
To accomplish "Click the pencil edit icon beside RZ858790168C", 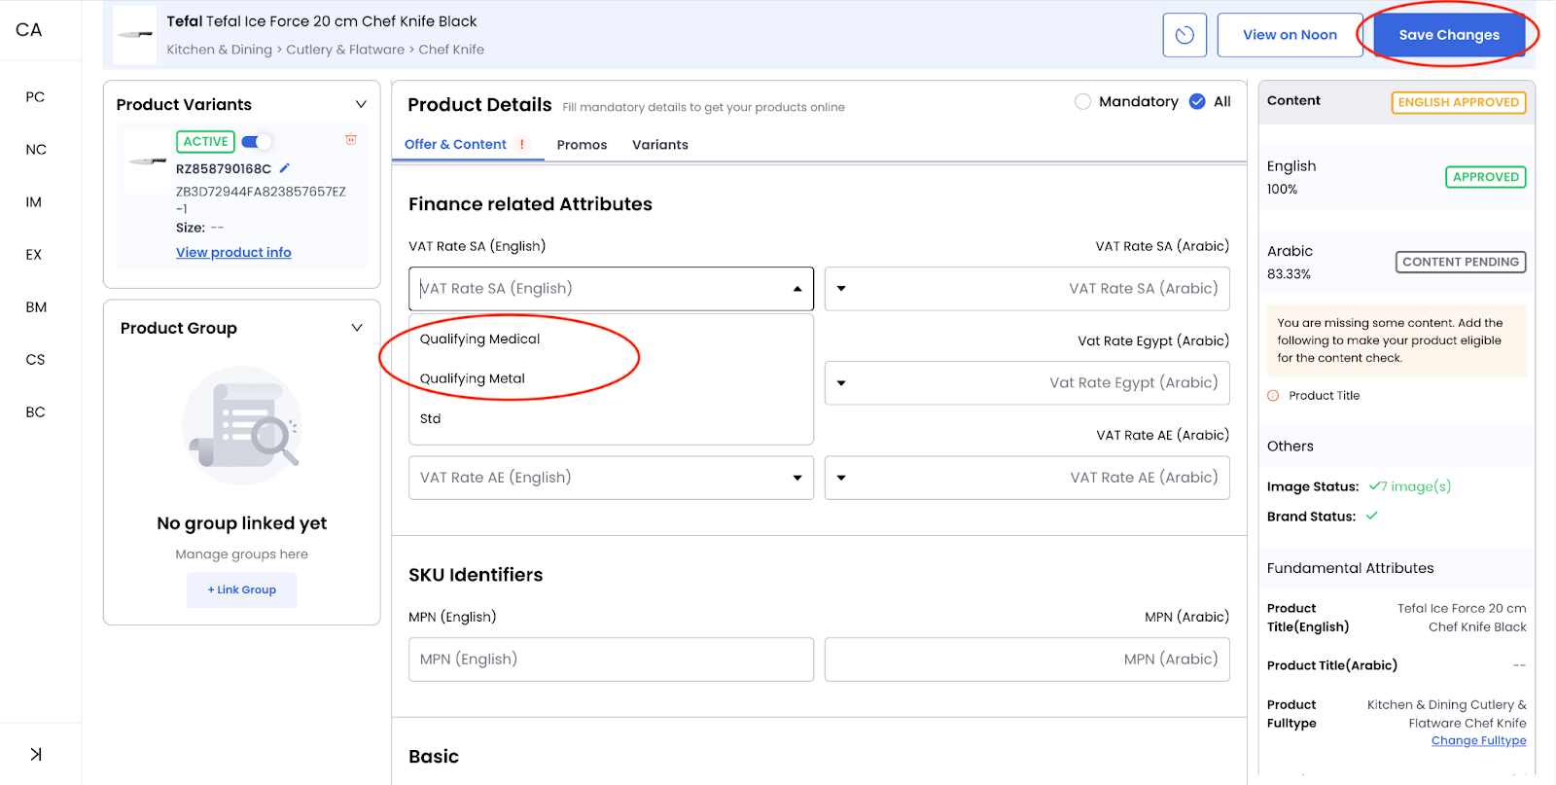I will (284, 168).
